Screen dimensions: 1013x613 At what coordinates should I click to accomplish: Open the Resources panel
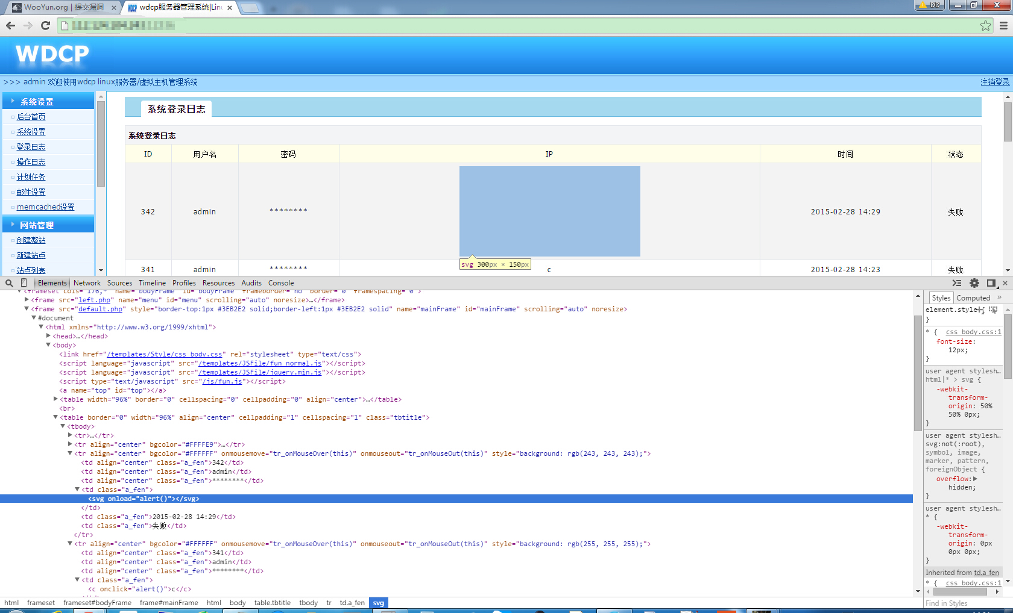(x=218, y=283)
